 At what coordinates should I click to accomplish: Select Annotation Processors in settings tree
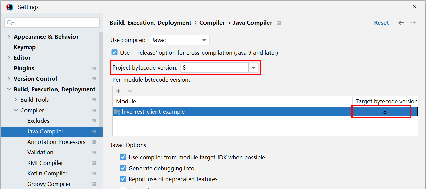click(56, 142)
